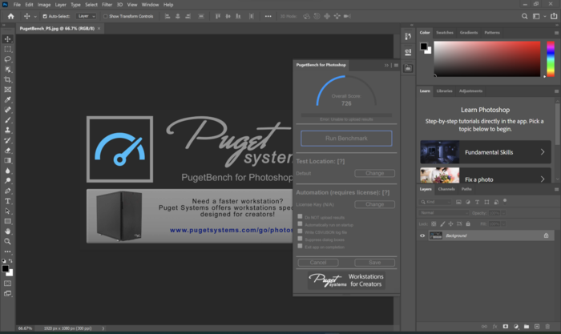Open the layer blend mode Normal dropdown
Image resolution: width=561 pixels, height=334 pixels.
coord(444,213)
